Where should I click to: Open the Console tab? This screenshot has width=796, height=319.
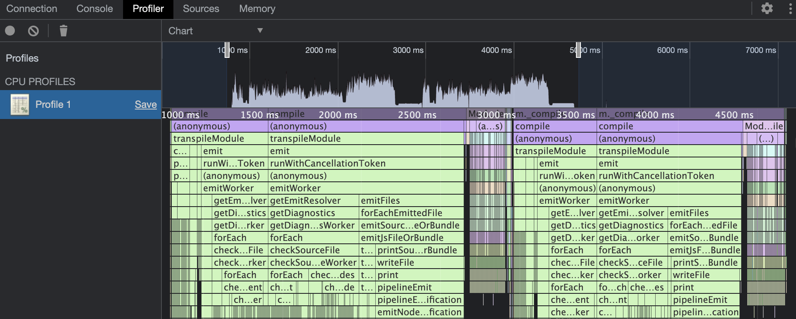[x=95, y=9]
